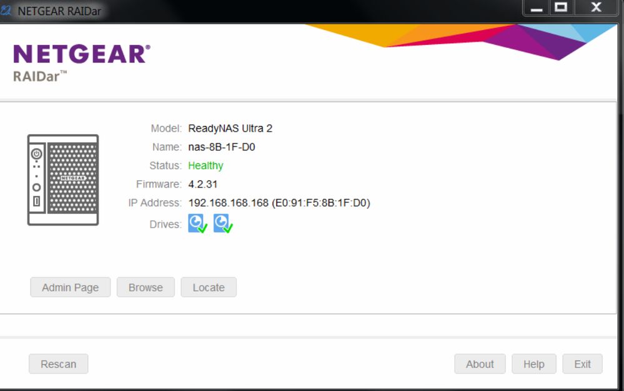Click the Name: field label
The height and width of the screenshot is (391, 624).
[x=167, y=147]
